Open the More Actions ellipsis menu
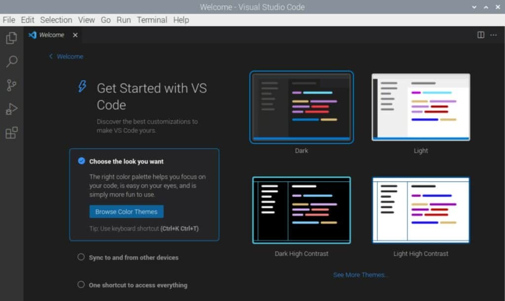 point(493,34)
